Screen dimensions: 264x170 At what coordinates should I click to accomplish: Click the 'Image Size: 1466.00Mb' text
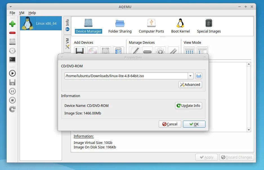(x=83, y=113)
